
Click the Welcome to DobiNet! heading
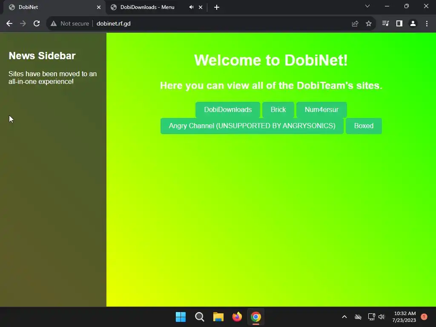271,60
